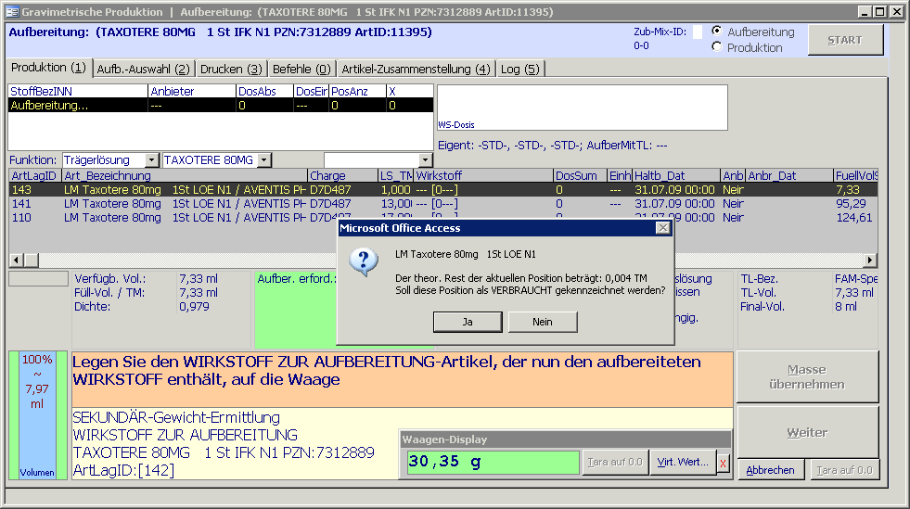Expand the empty combo box dropdown

426,160
